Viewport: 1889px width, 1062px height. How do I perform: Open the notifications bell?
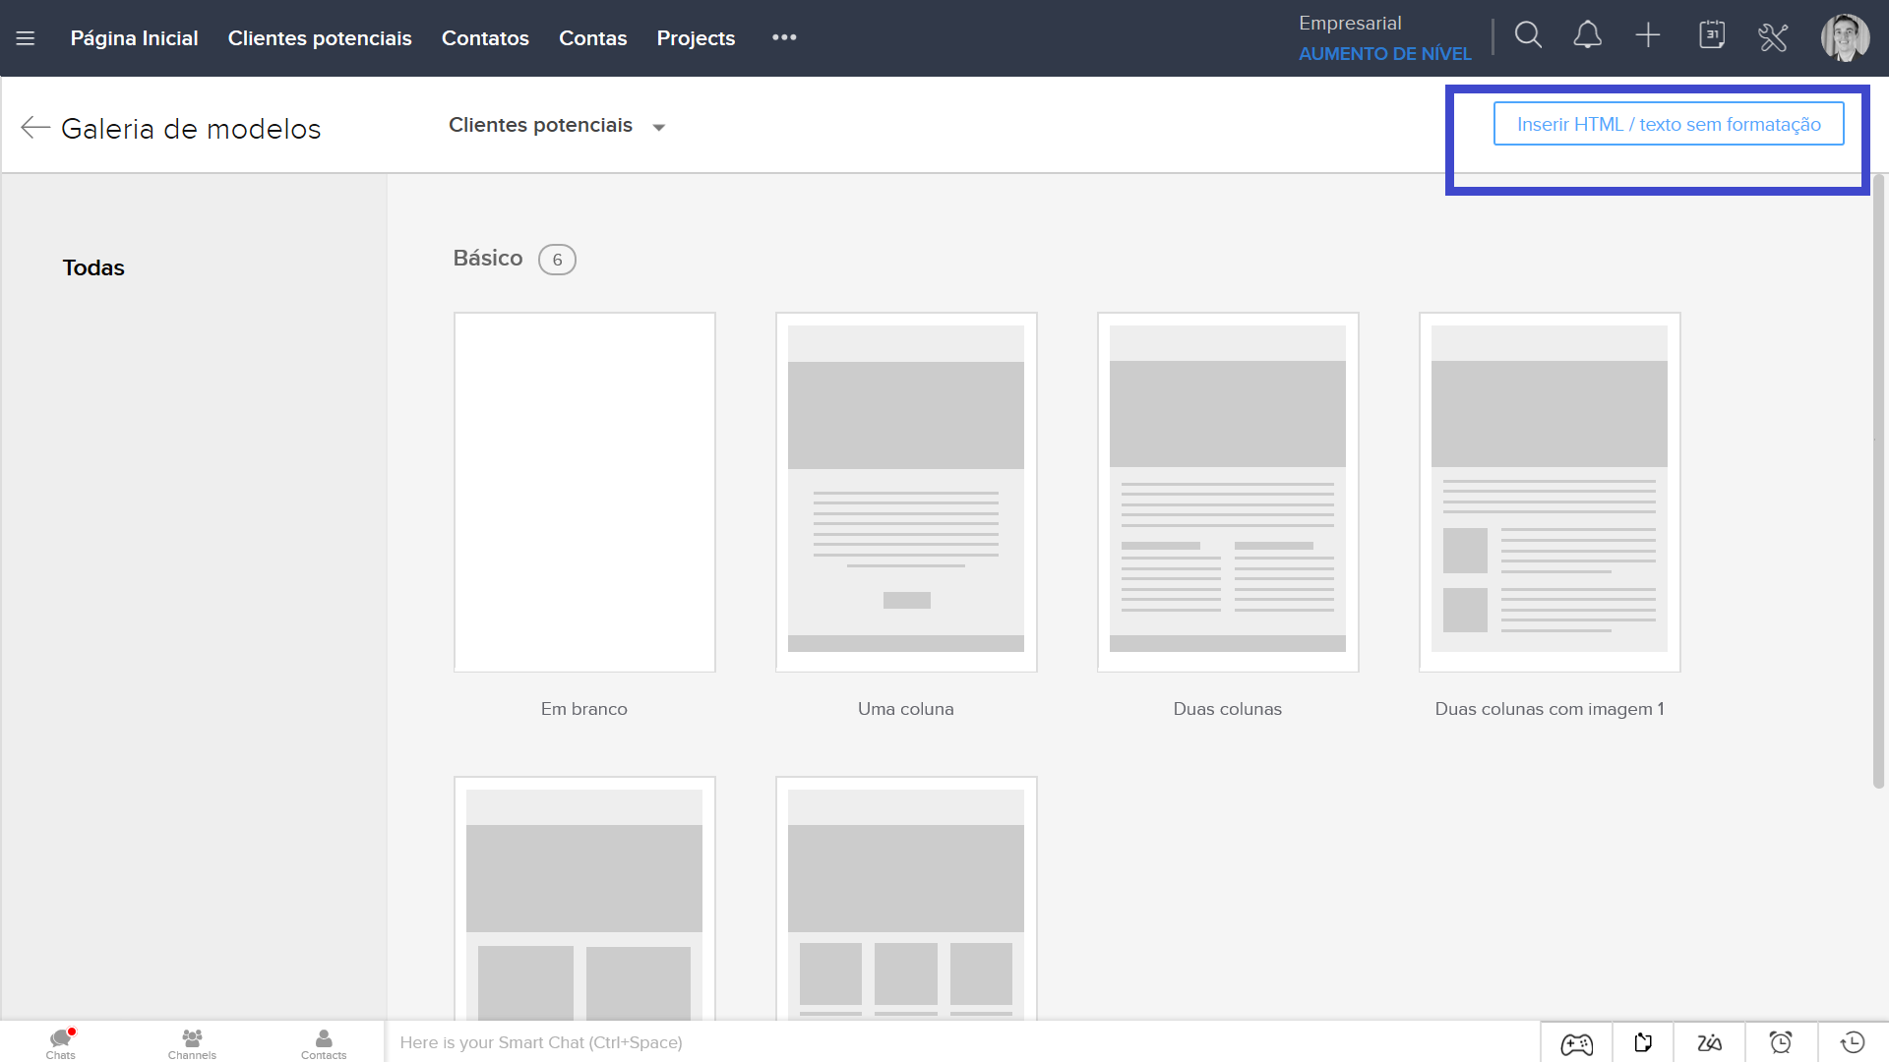pos(1587,36)
